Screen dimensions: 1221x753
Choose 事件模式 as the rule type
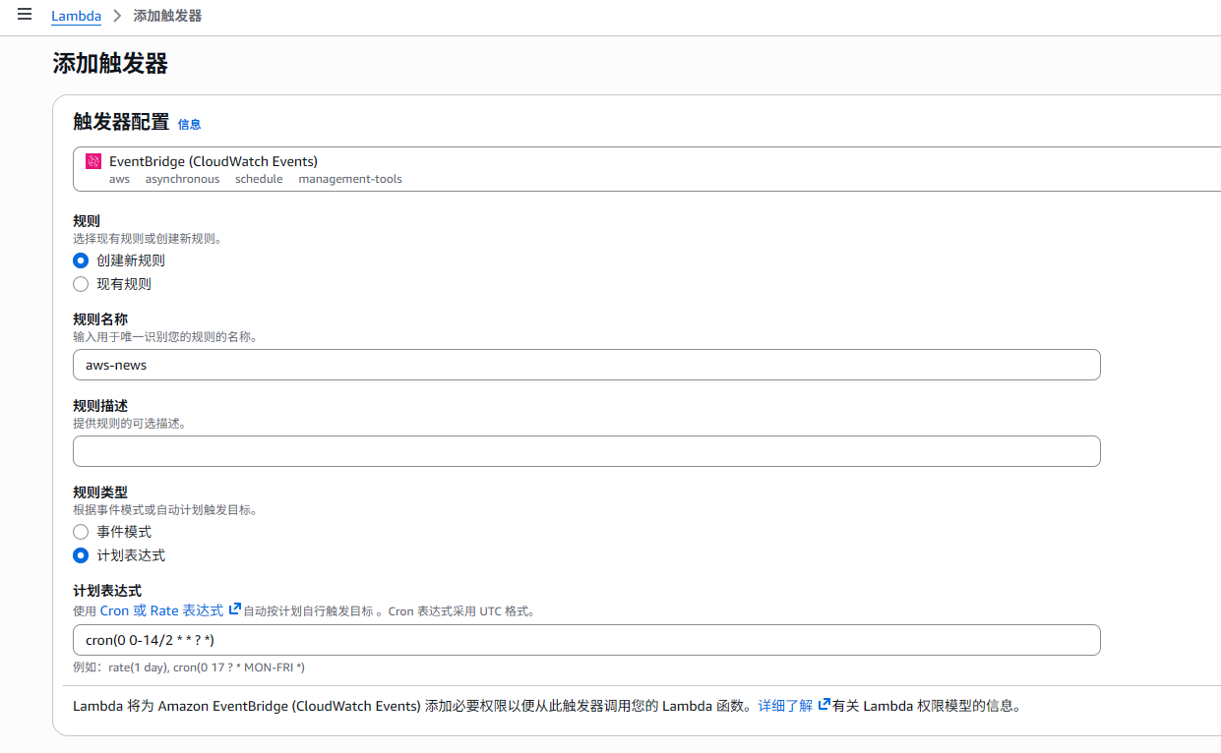click(81, 532)
